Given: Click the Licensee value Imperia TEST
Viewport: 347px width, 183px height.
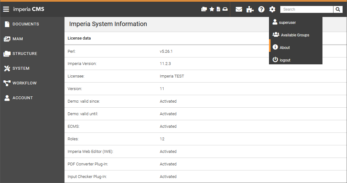Looking at the screenshot, I should [x=172, y=76].
